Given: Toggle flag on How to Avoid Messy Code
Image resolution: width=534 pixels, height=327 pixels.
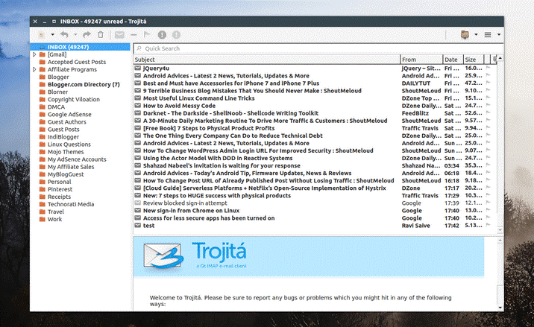Looking at the screenshot, I should [x=488, y=106].
